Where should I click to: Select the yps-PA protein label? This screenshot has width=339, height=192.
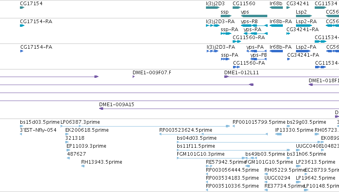pos(255,47)
